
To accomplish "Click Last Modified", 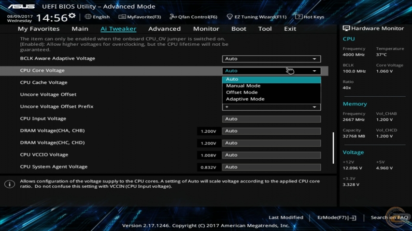I will [x=286, y=218].
